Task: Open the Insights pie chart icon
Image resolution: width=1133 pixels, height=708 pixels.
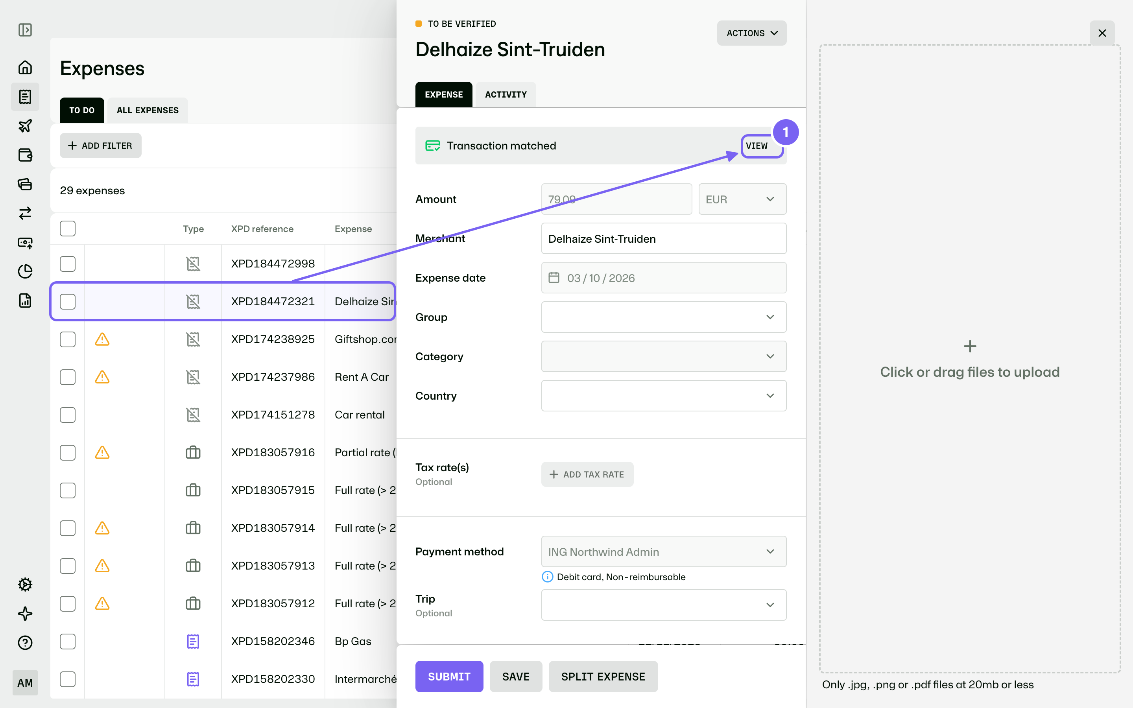Action: [x=25, y=271]
